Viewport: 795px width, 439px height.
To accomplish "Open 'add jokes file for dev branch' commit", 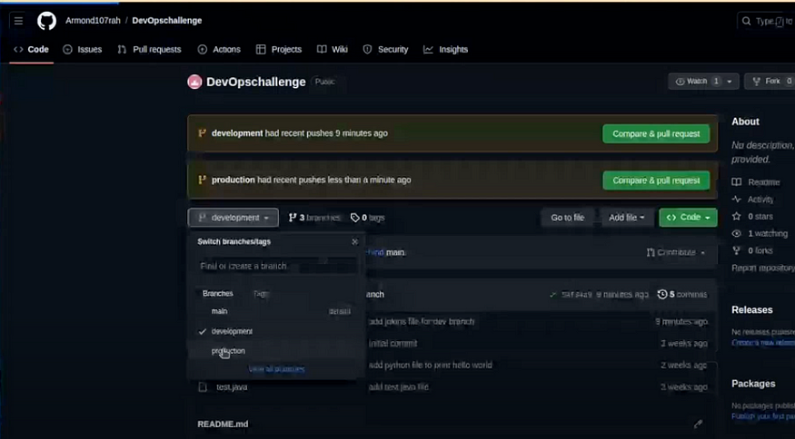I will [422, 321].
